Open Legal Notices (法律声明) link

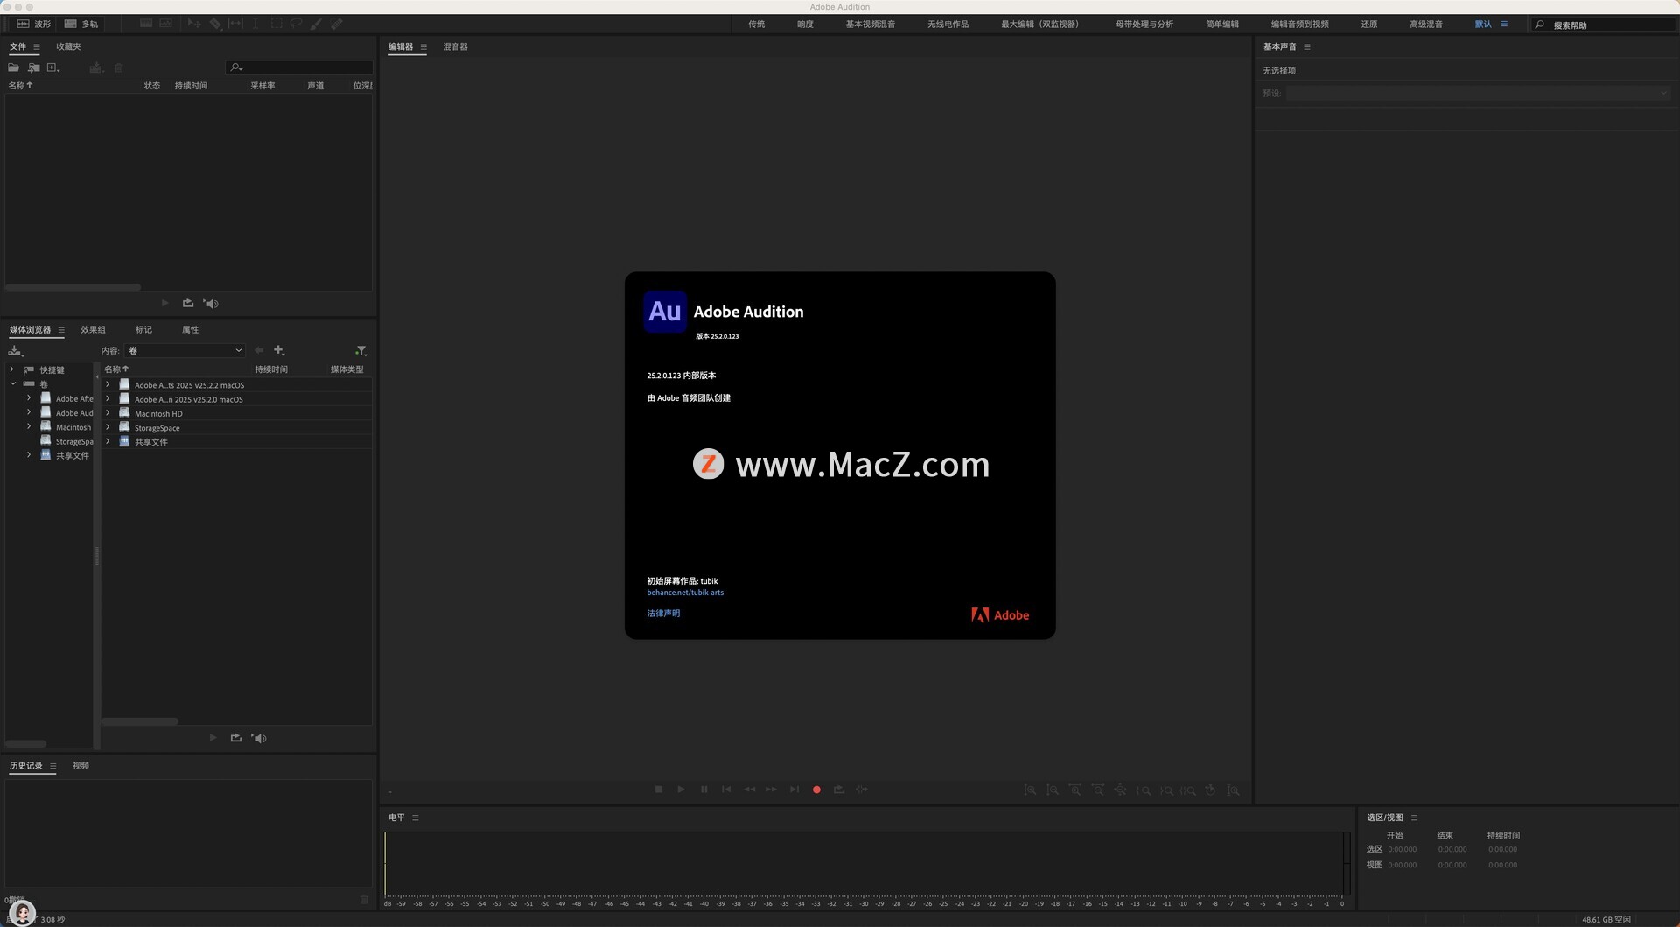coord(663,614)
